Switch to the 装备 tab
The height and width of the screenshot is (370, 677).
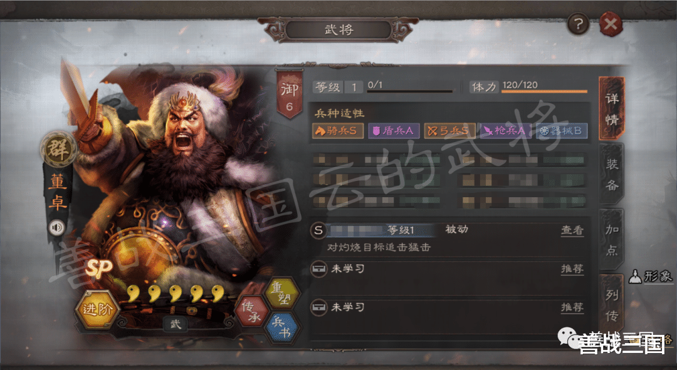pos(612,174)
